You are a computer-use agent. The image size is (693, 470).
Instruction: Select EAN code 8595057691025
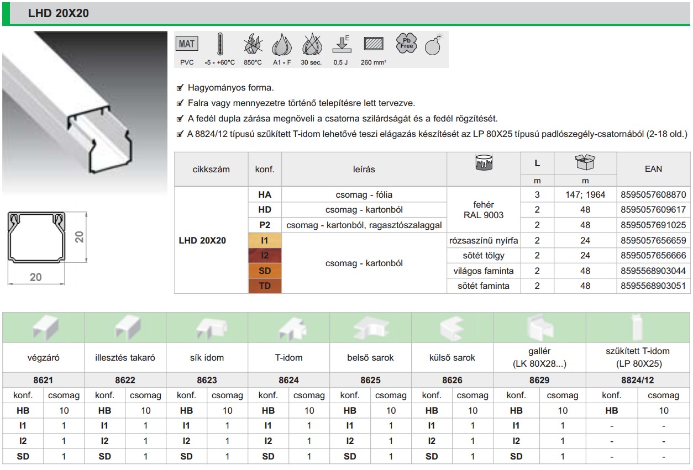[x=653, y=225]
